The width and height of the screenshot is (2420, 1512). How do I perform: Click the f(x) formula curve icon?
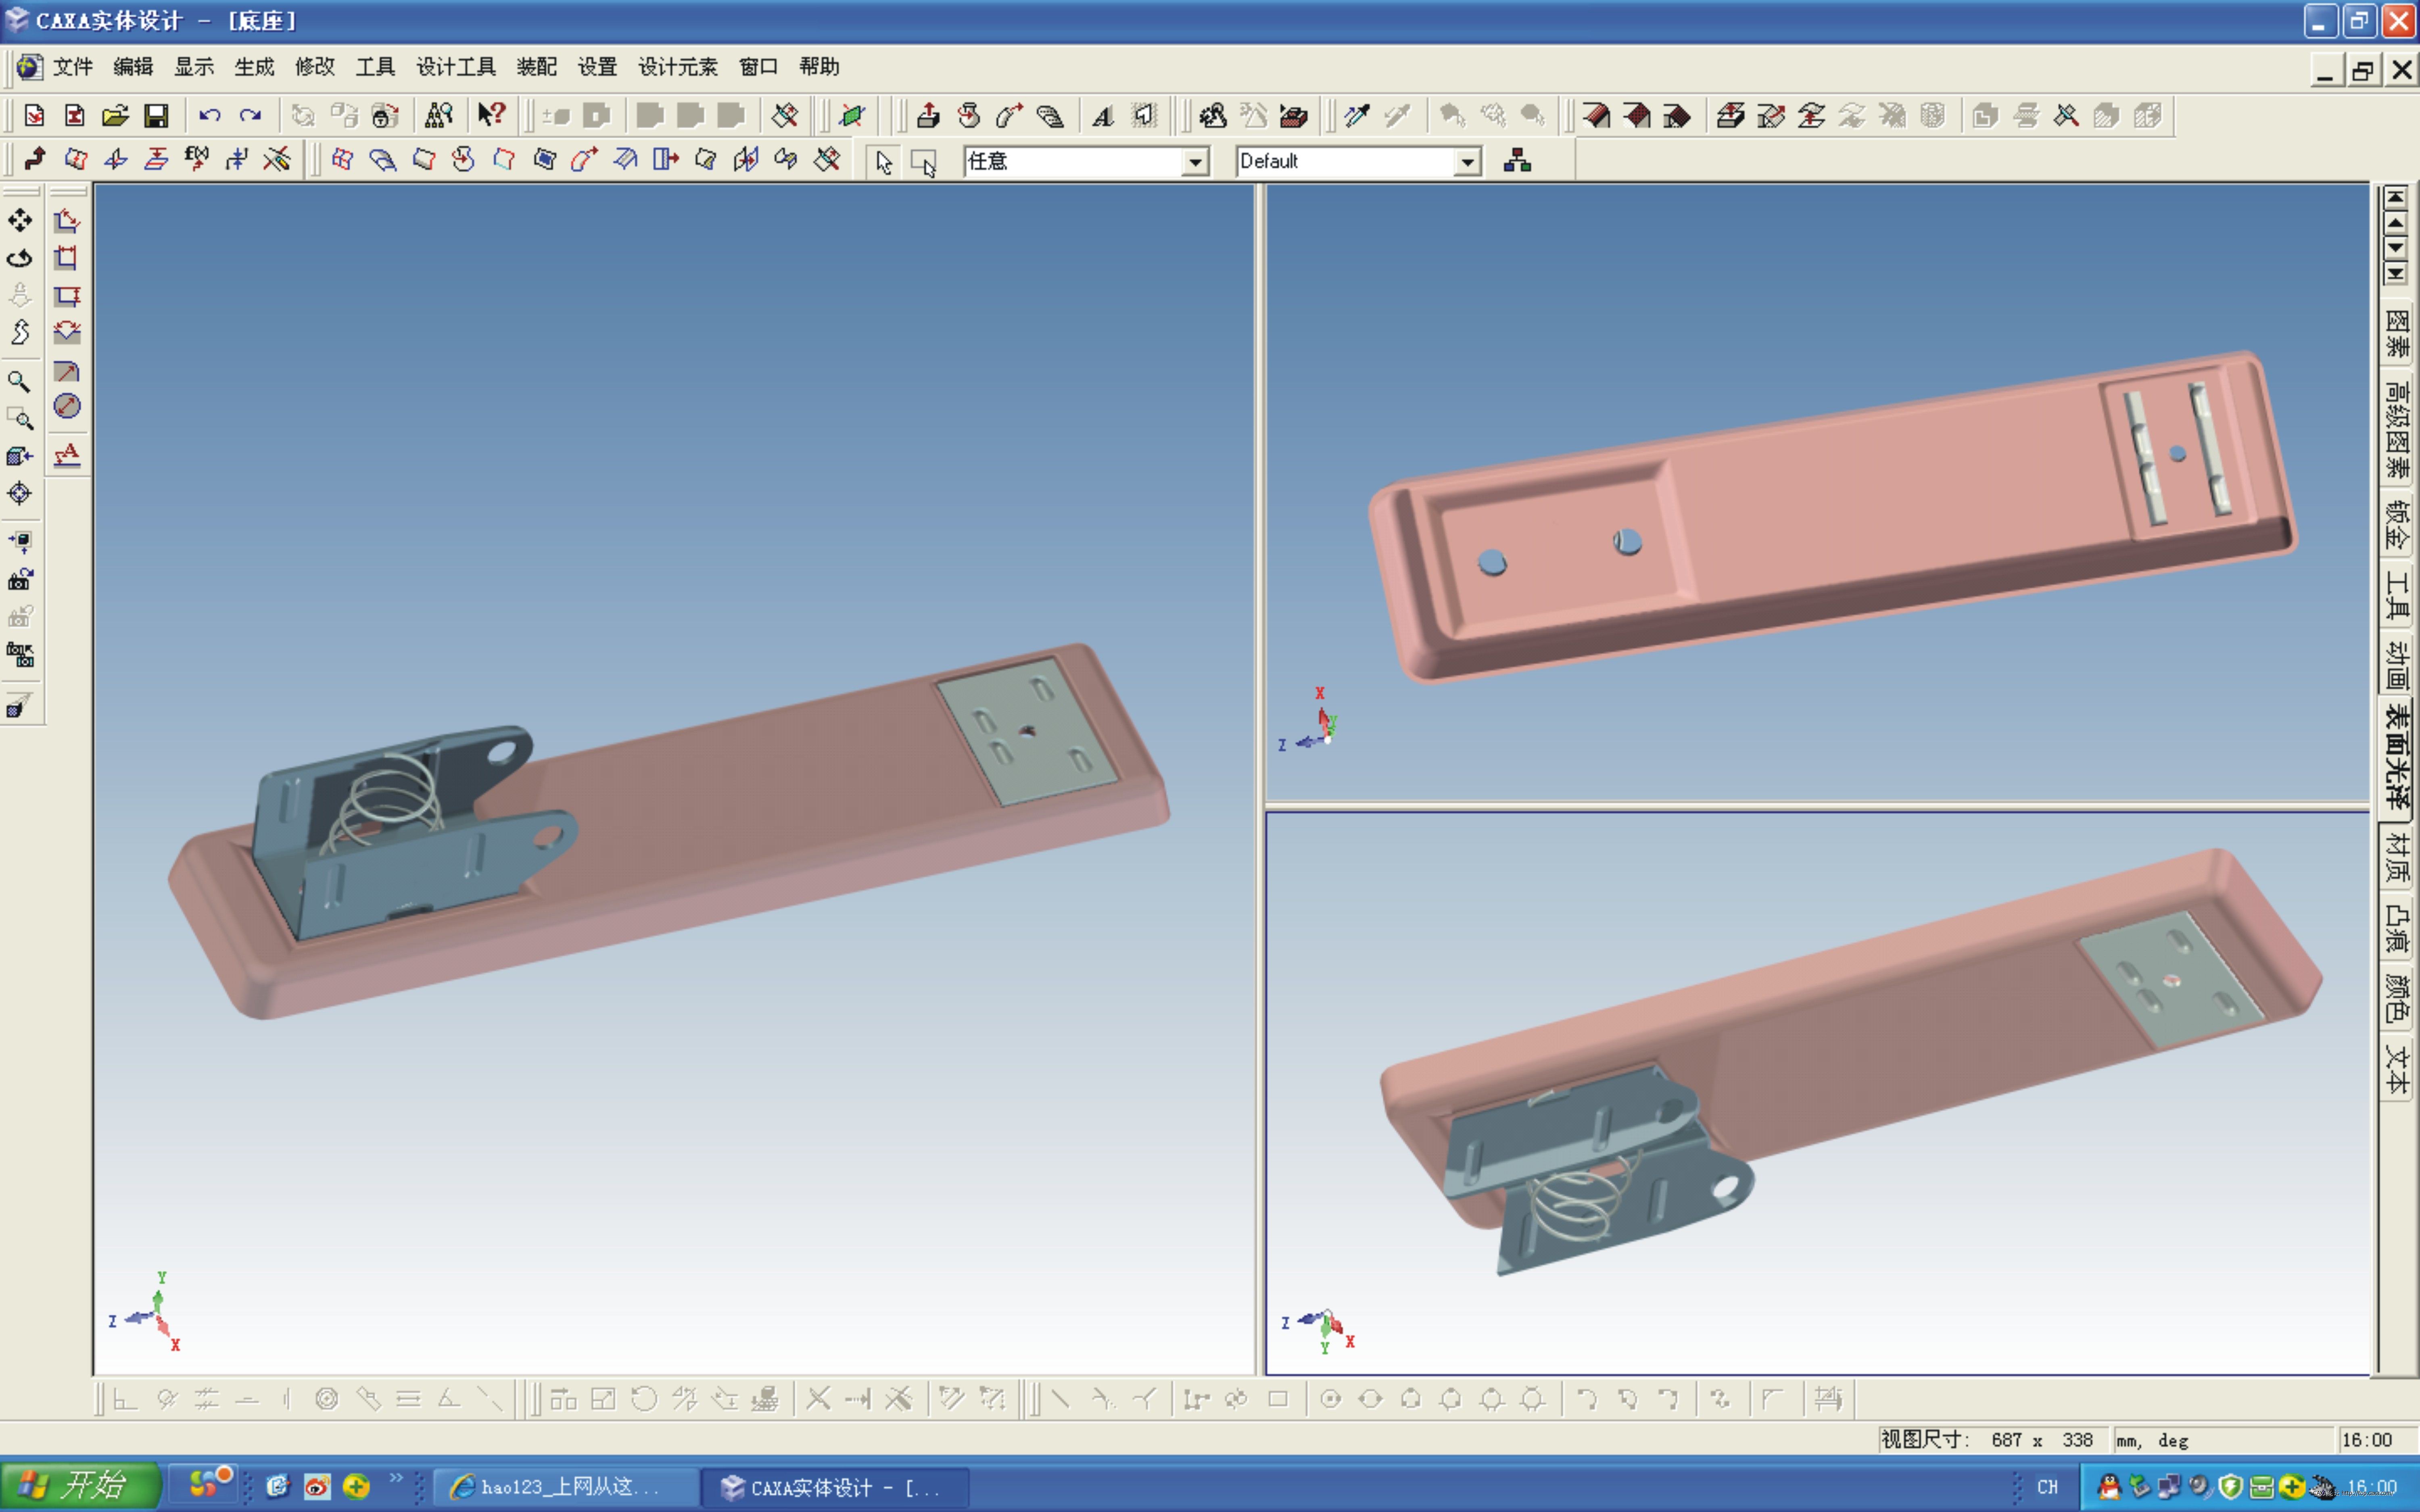point(197,159)
